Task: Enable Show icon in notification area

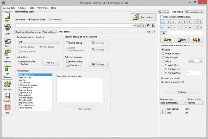Action: coord(162,17)
